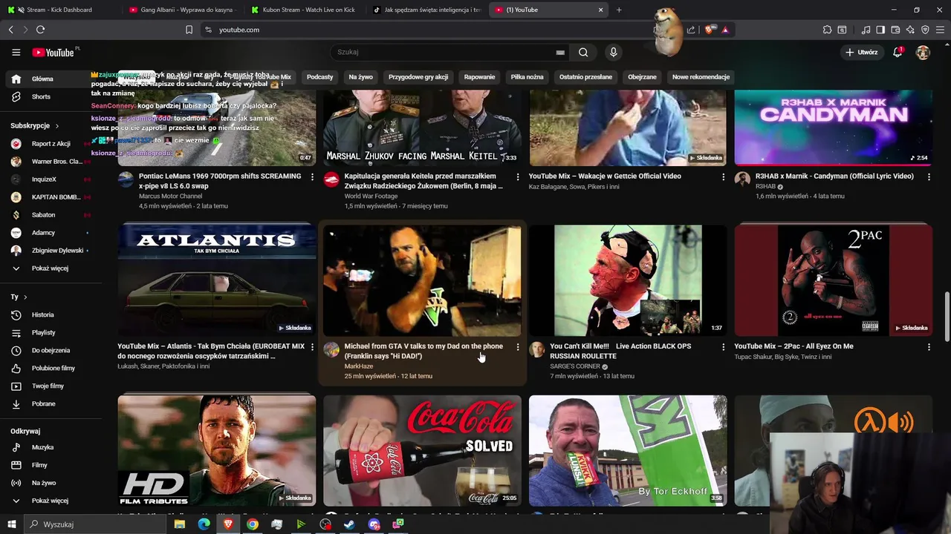Open options menu for You Can't Kill Me video

tap(723, 346)
